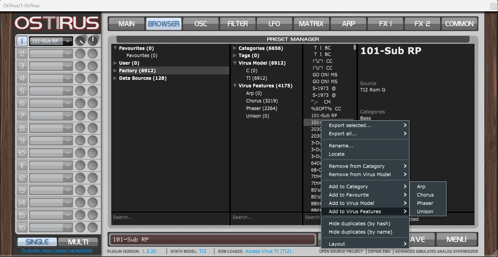Viewport: 498px width, 257px height.
Task: Select part 5 button
Action: tap(22, 91)
